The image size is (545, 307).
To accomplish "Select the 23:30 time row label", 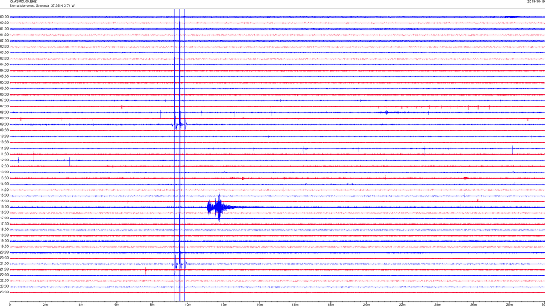I will (x=4, y=292).
